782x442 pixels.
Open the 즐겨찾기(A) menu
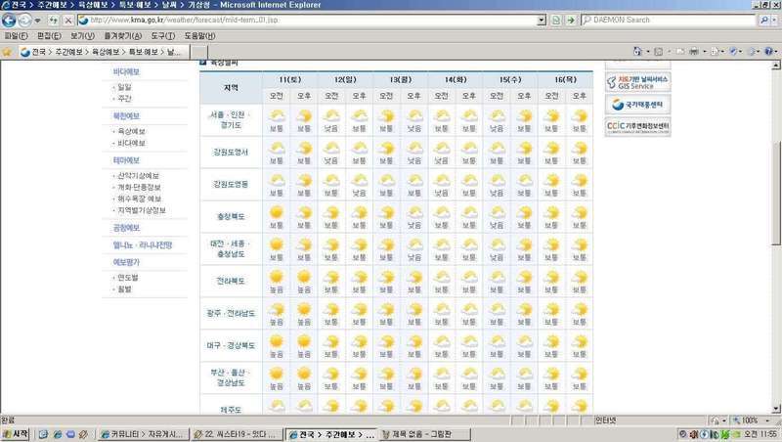tap(123, 36)
